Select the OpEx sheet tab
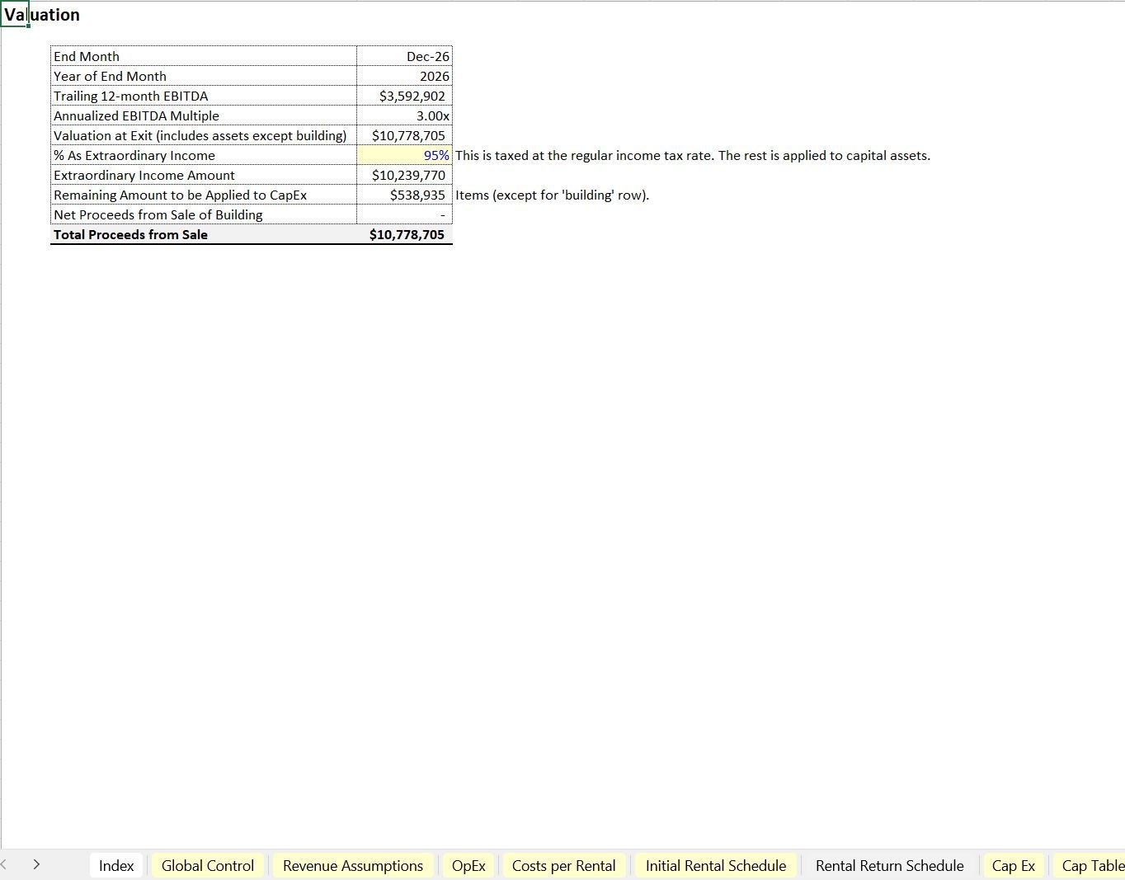Viewport: 1125px width, 880px height. (468, 865)
